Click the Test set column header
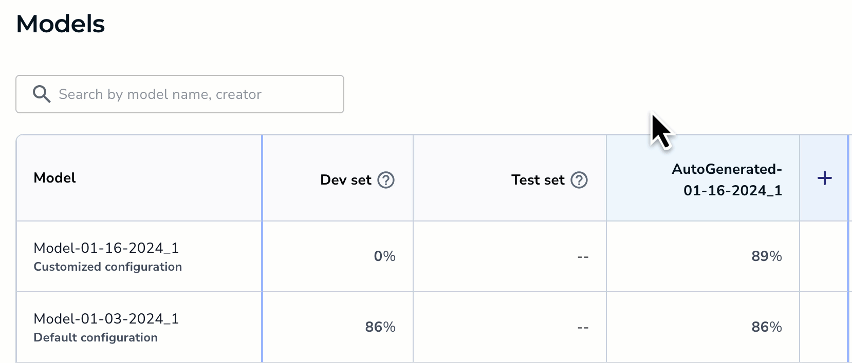852x363 pixels. click(538, 180)
